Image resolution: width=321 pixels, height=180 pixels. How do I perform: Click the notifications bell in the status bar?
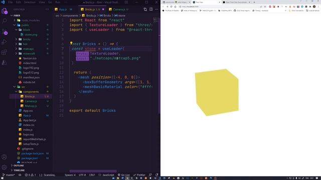point(156,175)
